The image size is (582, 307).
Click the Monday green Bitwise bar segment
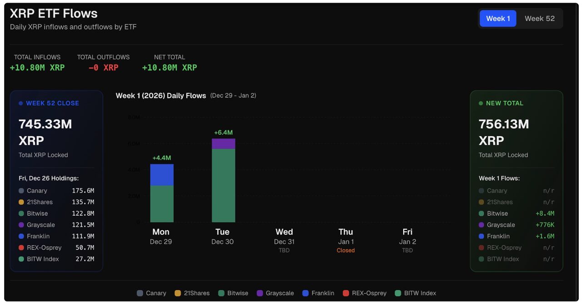coord(162,203)
